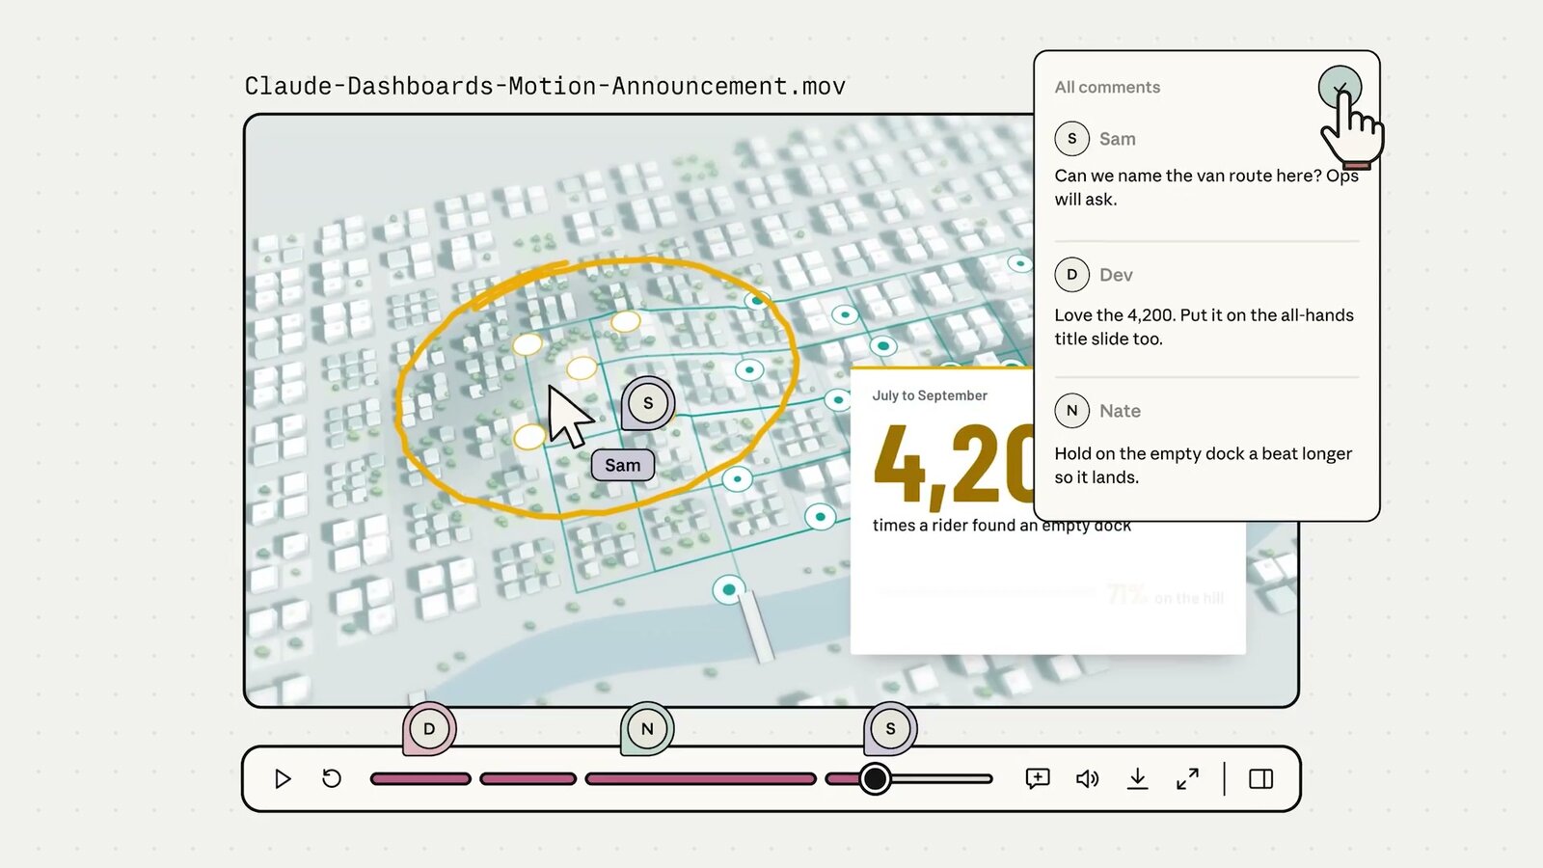1543x868 pixels.
Task: Click the file name Claude-Dashboards-Motion-Announcement.mov
Action: tap(545, 86)
